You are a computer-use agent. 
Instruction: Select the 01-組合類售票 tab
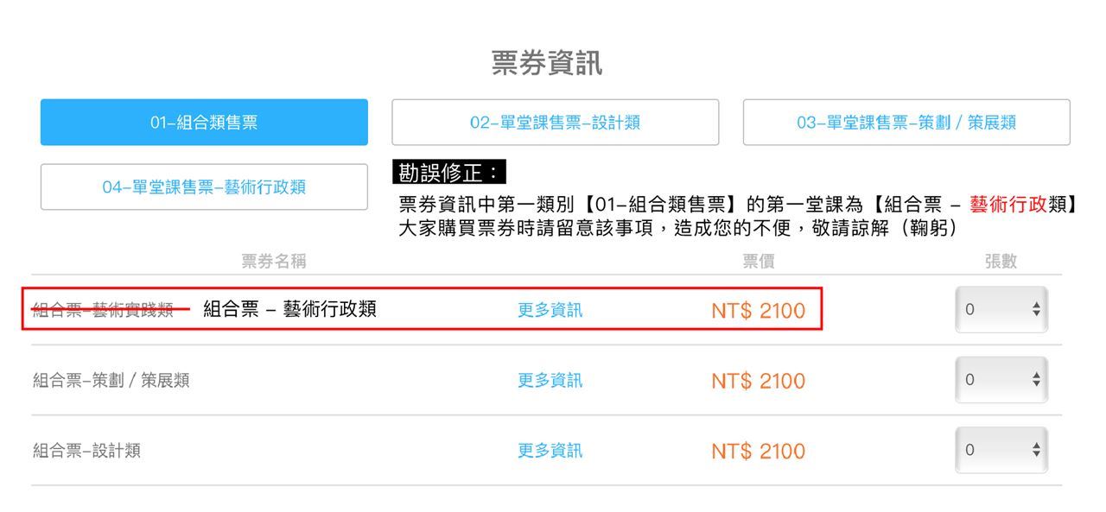(204, 123)
